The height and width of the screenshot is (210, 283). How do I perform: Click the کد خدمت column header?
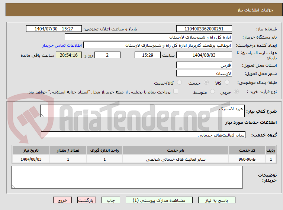pyautogui.click(x=247, y=150)
